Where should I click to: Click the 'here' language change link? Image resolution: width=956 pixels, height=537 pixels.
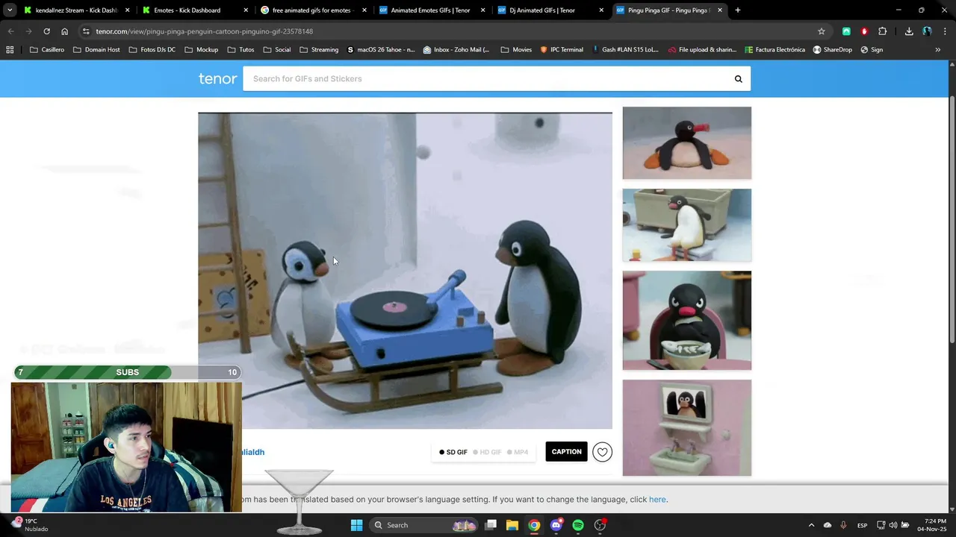pyautogui.click(x=657, y=500)
